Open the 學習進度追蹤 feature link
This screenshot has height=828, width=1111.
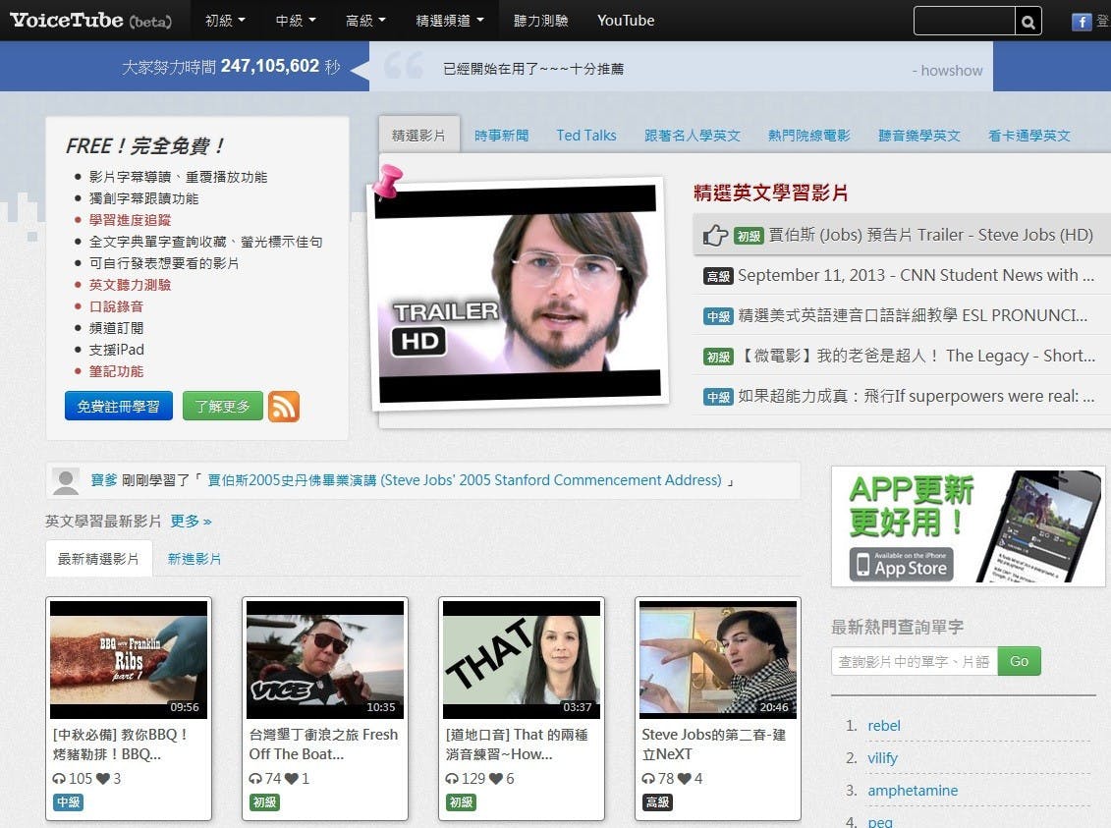point(130,220)
